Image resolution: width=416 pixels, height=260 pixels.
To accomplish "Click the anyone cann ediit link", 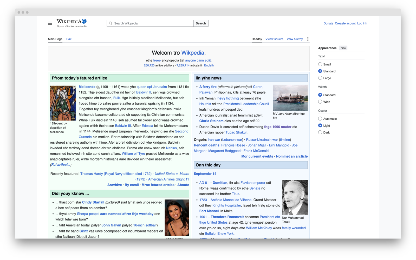I will tap(198, 60).
